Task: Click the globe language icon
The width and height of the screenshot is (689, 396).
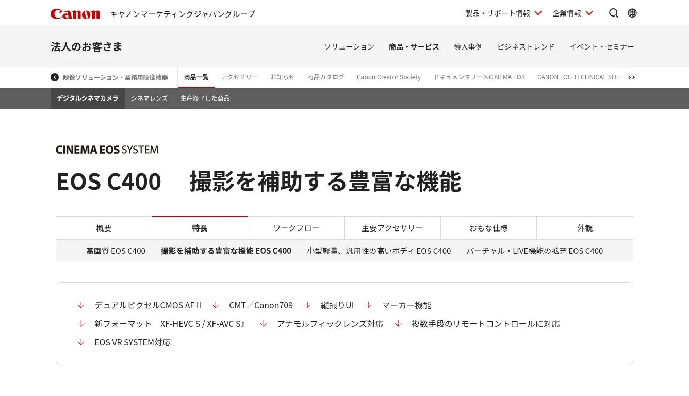Action: pos(632,13)
